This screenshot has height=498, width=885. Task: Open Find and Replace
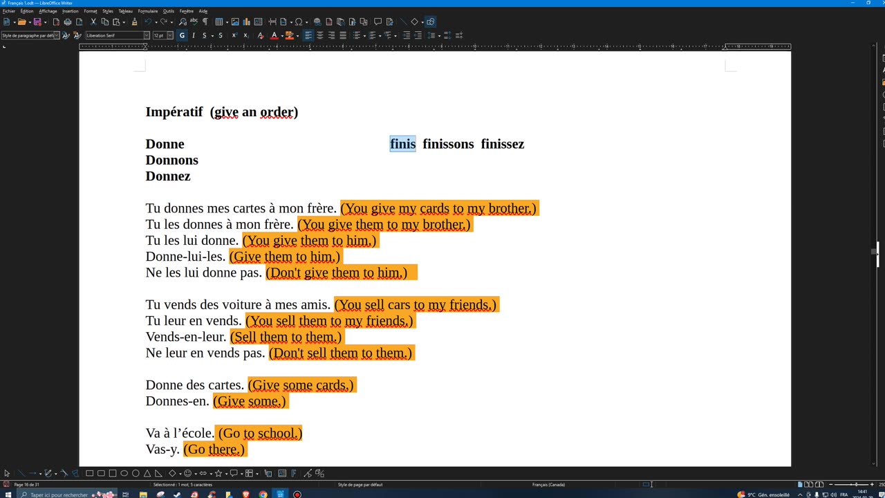click(183, 21)
